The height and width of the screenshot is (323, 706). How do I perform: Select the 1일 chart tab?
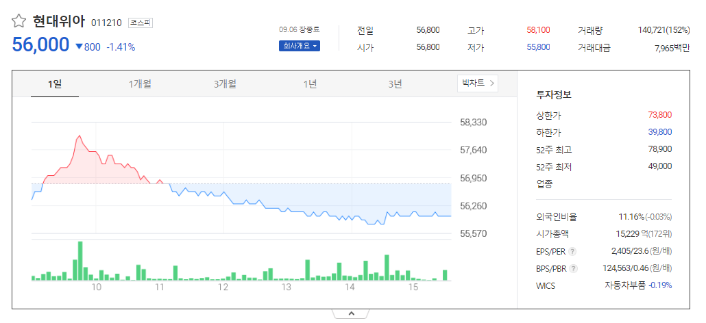[x=55, y=84]
